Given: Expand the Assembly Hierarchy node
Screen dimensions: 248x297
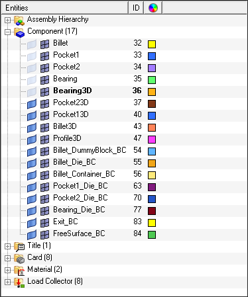Looking at the screenshot, I should 7,21.
